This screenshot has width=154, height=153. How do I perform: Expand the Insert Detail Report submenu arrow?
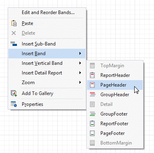(x=80, y=73)
